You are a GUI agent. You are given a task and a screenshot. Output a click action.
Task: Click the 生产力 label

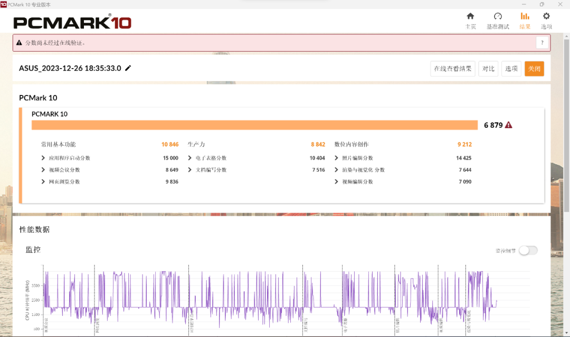(x=196, y=144)
